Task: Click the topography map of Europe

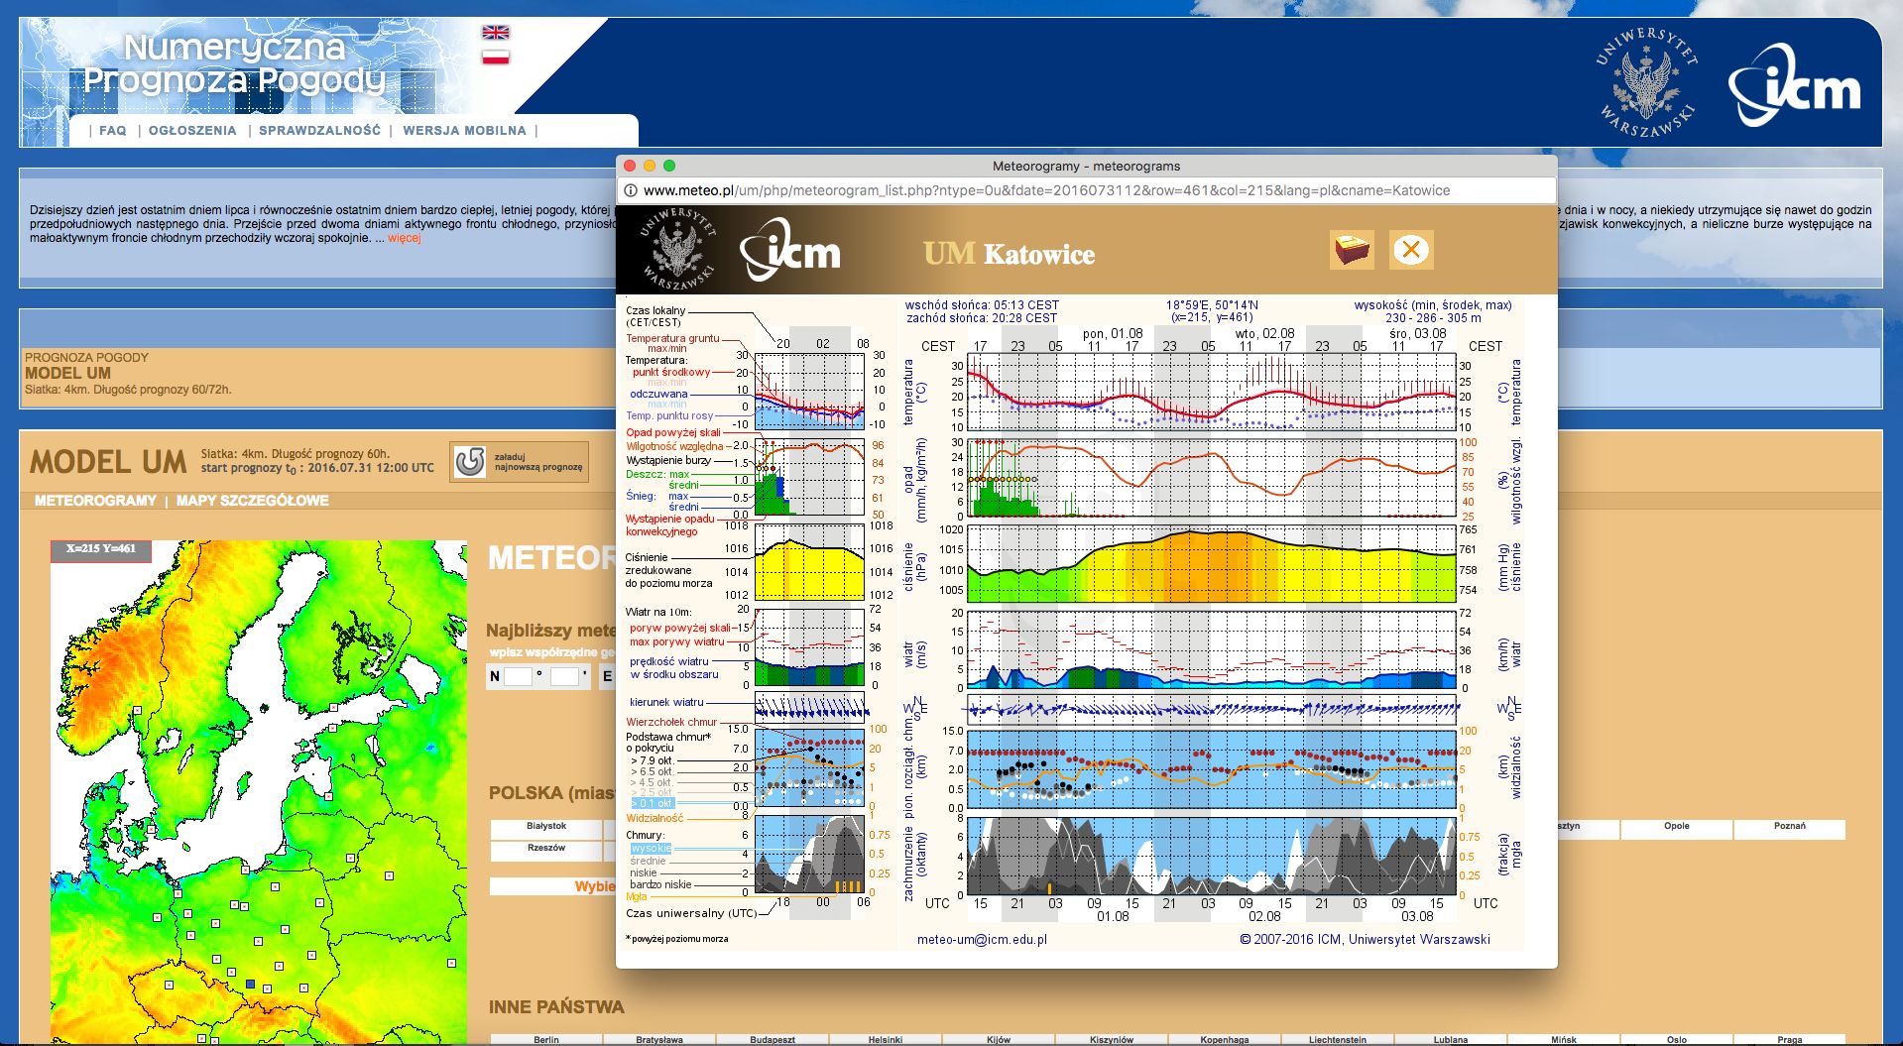Action: [259, 791]
